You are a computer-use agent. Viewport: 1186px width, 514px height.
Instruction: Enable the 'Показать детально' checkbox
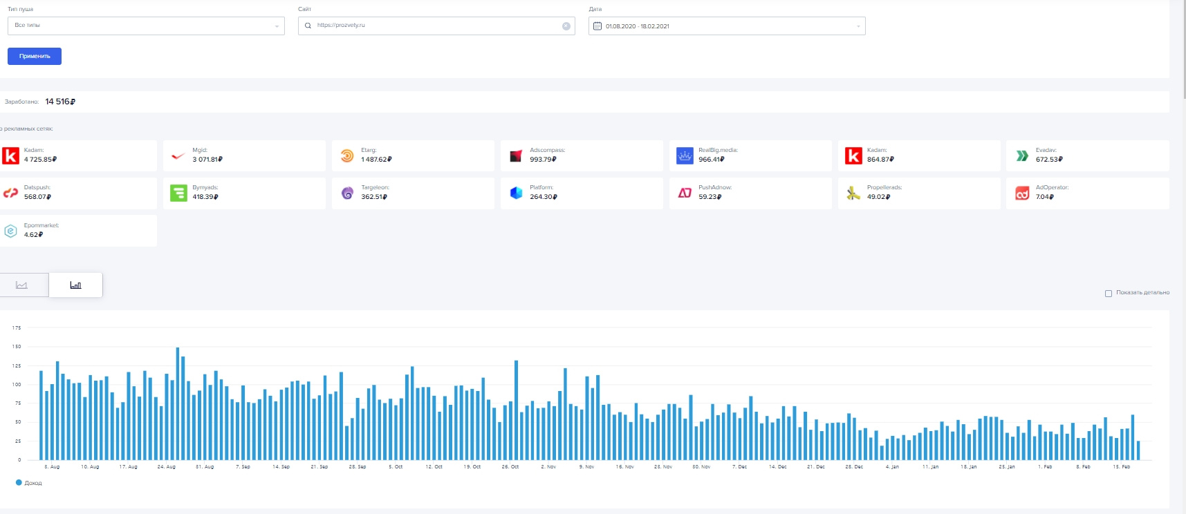click(1109, 294)
